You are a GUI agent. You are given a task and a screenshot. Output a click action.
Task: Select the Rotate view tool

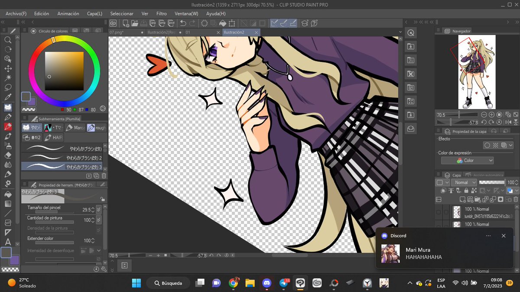(8, 49)
